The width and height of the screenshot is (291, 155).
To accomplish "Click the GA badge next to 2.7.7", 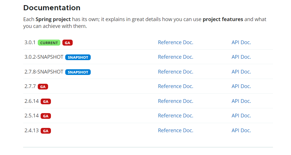I will click(43, 87).
